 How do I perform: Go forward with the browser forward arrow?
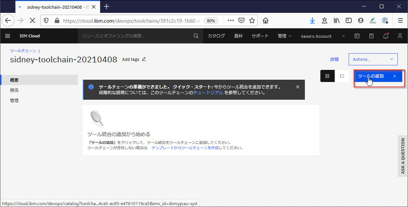click(x=20, y=20)
